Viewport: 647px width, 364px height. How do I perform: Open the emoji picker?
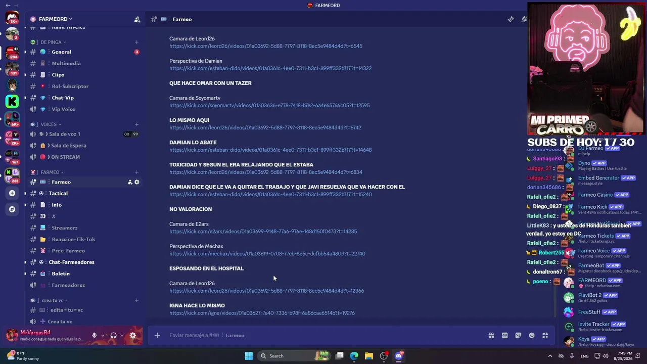point(532,335)
